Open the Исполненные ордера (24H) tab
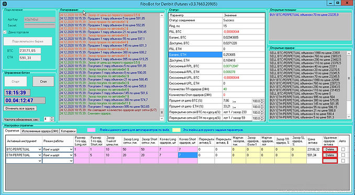This screenshot has width=355, height=195. (x=40, y=131)
